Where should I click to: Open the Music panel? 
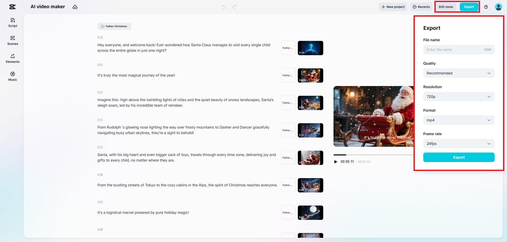[x=13, y=77]
